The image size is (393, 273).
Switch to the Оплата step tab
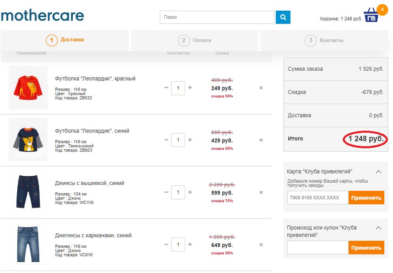coord(195,40)
